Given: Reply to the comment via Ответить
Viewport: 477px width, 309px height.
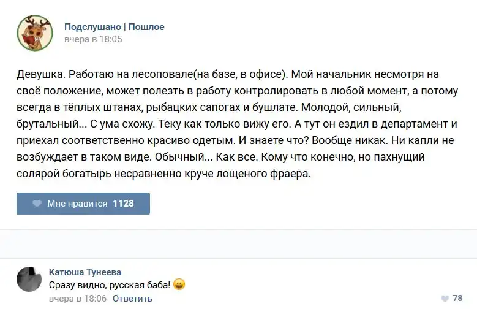Looking at the screenshot, I should pyautogui.click(x=132, y=299).
